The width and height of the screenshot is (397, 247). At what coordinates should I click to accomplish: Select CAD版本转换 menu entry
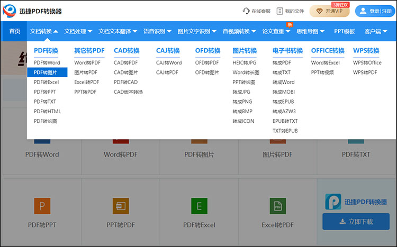[x=128, y=92]
